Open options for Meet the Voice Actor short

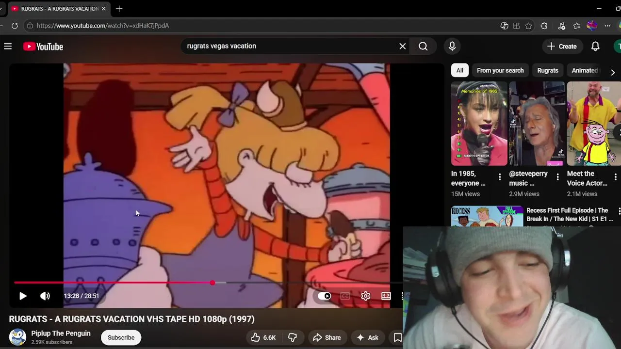(x=615, y=177)
